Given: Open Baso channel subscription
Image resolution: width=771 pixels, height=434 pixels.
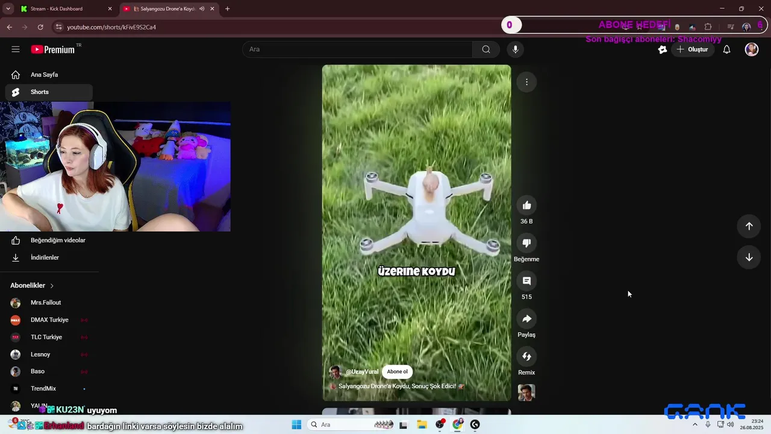Looking at the screenshot, I should pyautogui.click(x=49, y=371).
